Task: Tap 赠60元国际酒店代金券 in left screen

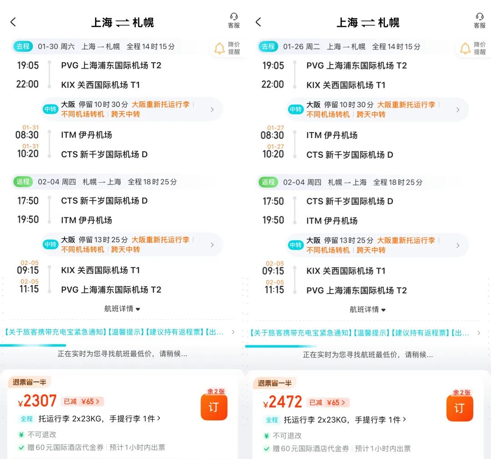Action: click(65, 448)
